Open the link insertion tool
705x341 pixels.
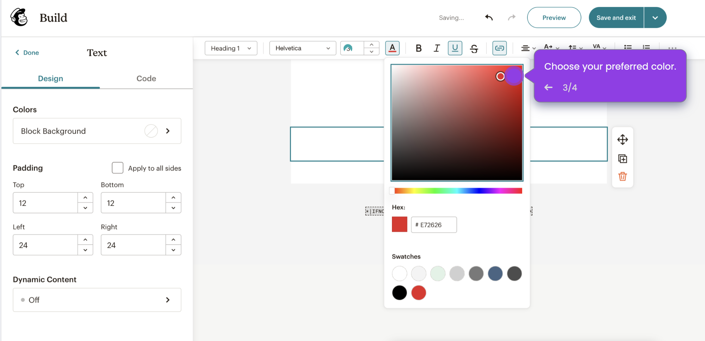coord(499,48)
